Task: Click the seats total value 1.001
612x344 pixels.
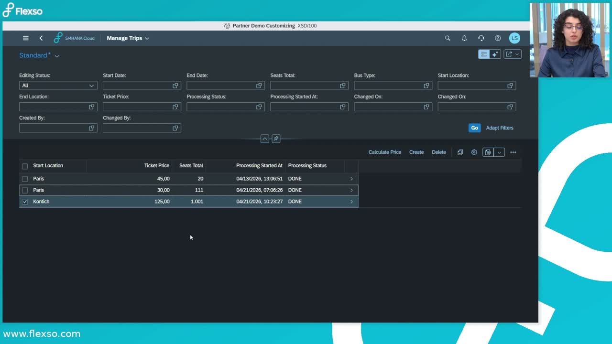Action: tap(197, 202)
